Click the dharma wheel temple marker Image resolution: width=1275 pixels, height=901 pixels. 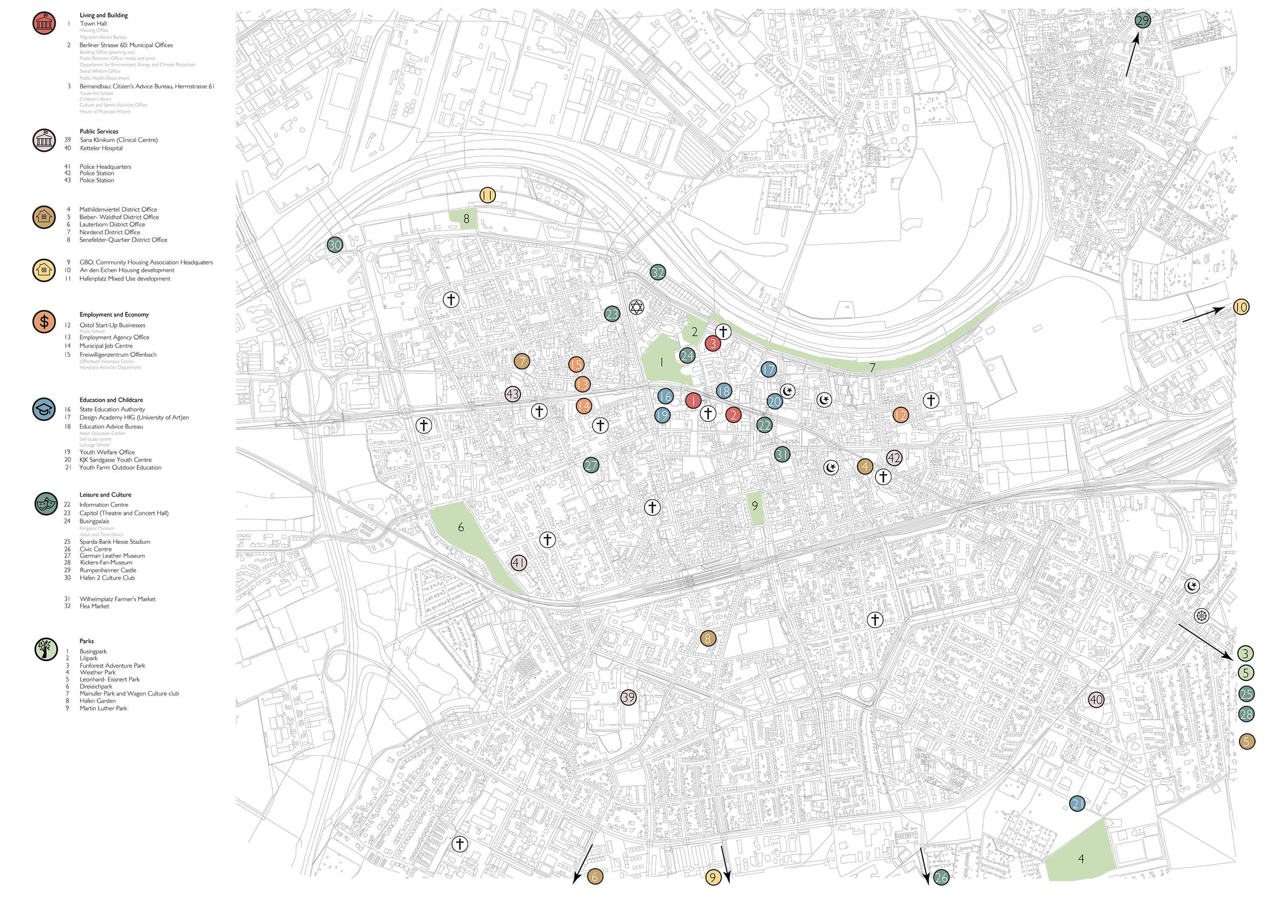point(1201,616)
